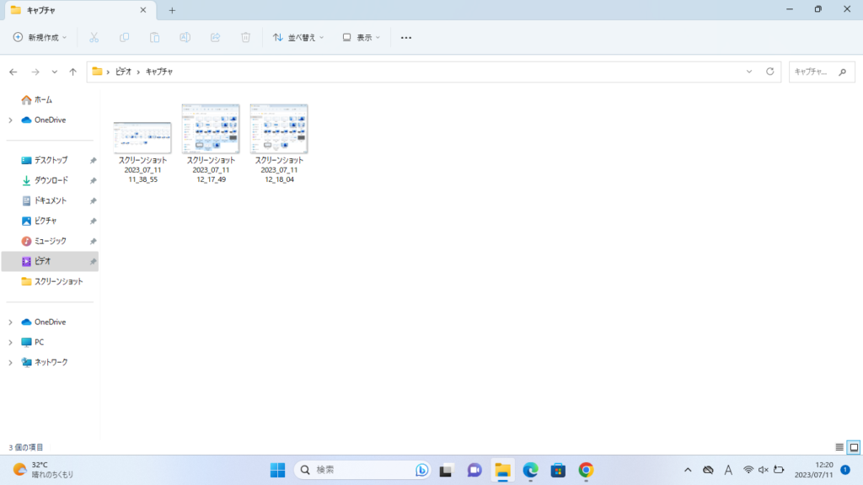Switch to details list view layout

(839, 447)
